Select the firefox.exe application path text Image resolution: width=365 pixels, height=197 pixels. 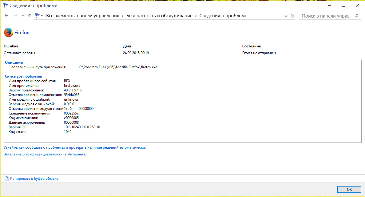coord(118,67)
